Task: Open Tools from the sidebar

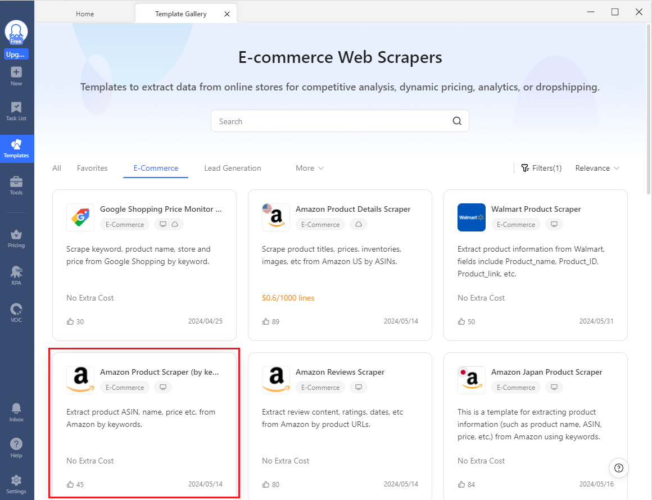Action: (x=16, y=185)
